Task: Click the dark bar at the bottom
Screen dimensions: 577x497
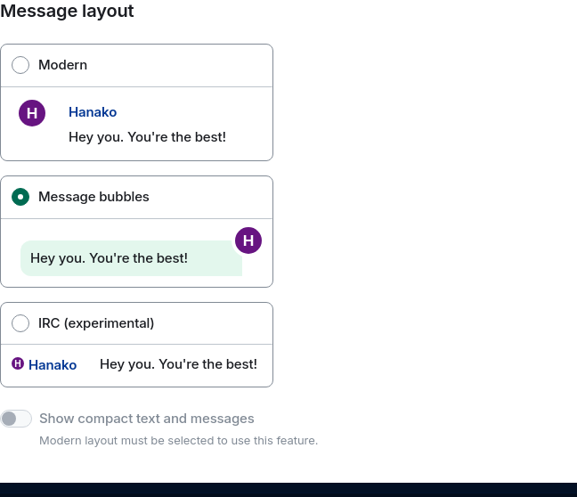Action: click(288, 489)
